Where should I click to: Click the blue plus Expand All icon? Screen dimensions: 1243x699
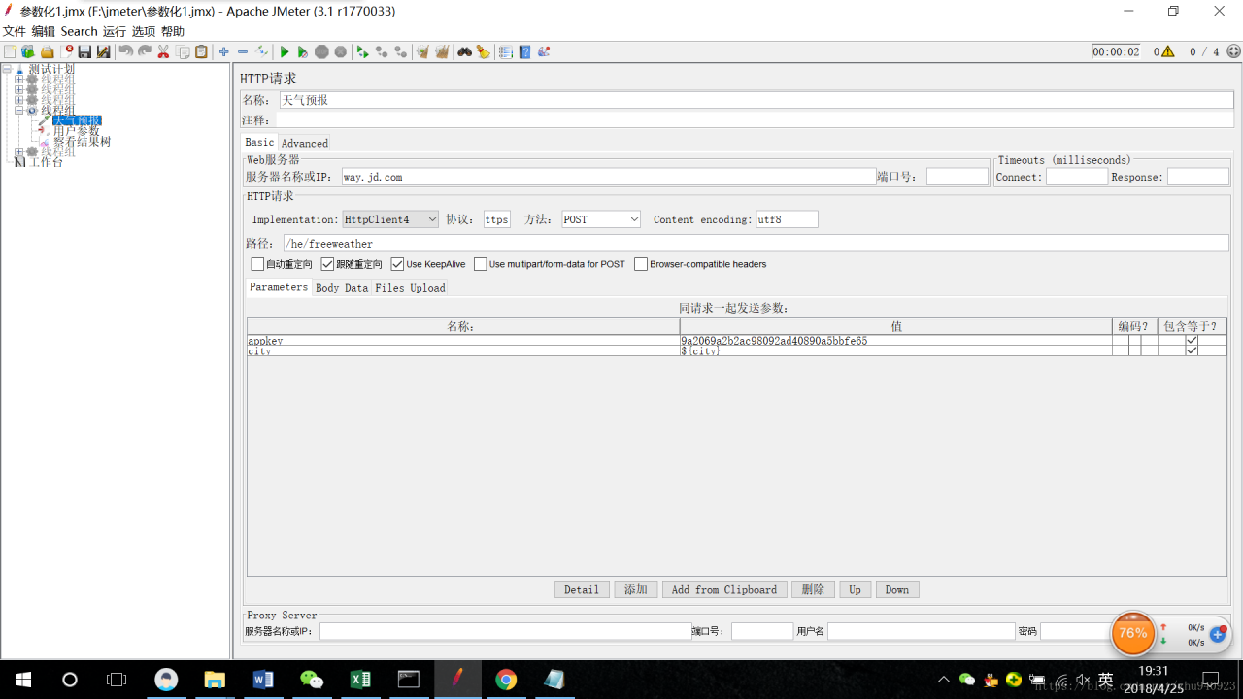tap(224, 52)
